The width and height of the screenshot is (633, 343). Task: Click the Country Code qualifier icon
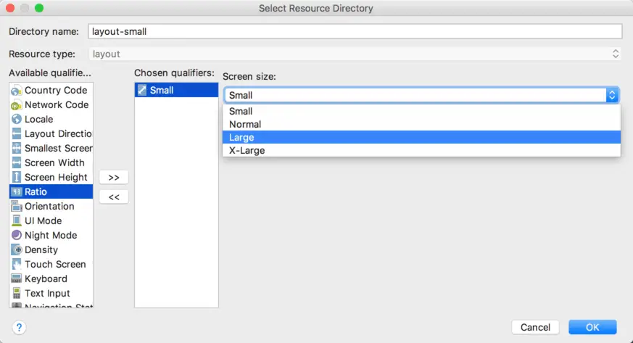(x=17, y=91)
